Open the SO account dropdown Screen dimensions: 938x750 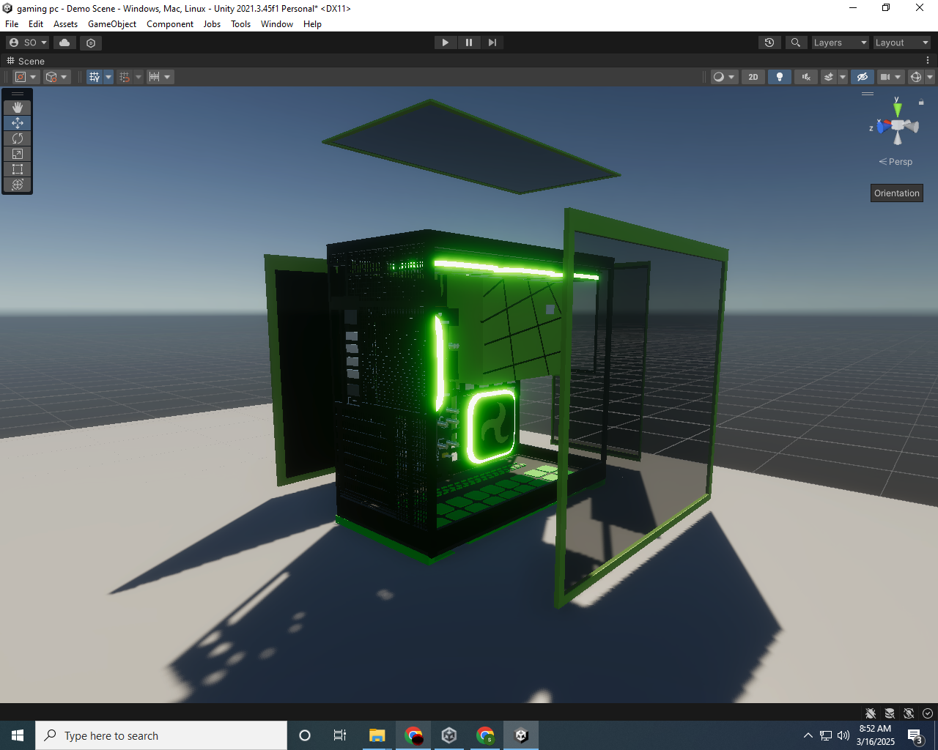pyautogui.click(x=28, y=42)
